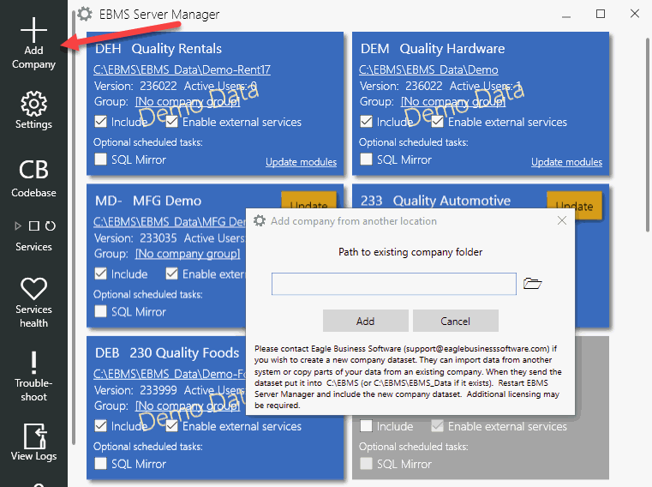Select the 233 Quality Automotive card title

[435, 201]
